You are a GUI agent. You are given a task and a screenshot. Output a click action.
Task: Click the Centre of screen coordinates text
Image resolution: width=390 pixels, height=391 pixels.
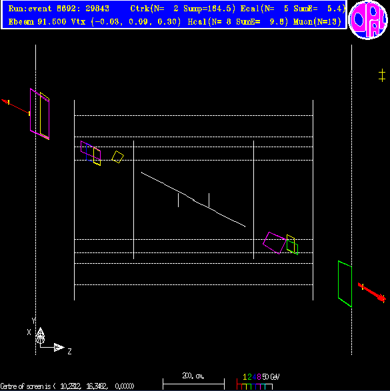pyautogui.click(x=67, y=386)
